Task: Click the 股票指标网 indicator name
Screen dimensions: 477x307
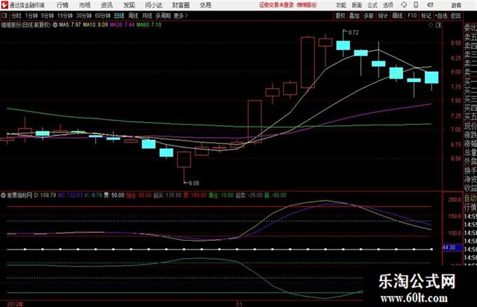Action: point(20,195)
